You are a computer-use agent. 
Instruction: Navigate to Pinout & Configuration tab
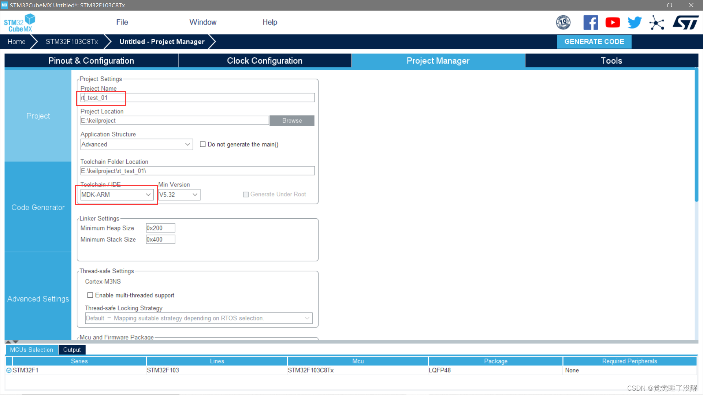(90, 61)
